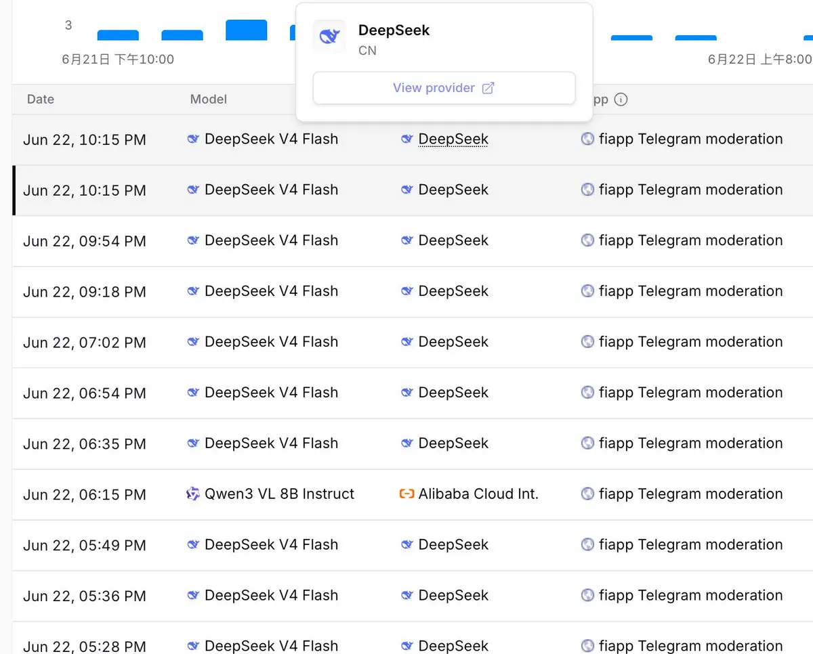The width and height of the screenshot is (813, 654).
Task: Click the 6月21日 下午10:00 chart axis label
Action: coord(118,60)
